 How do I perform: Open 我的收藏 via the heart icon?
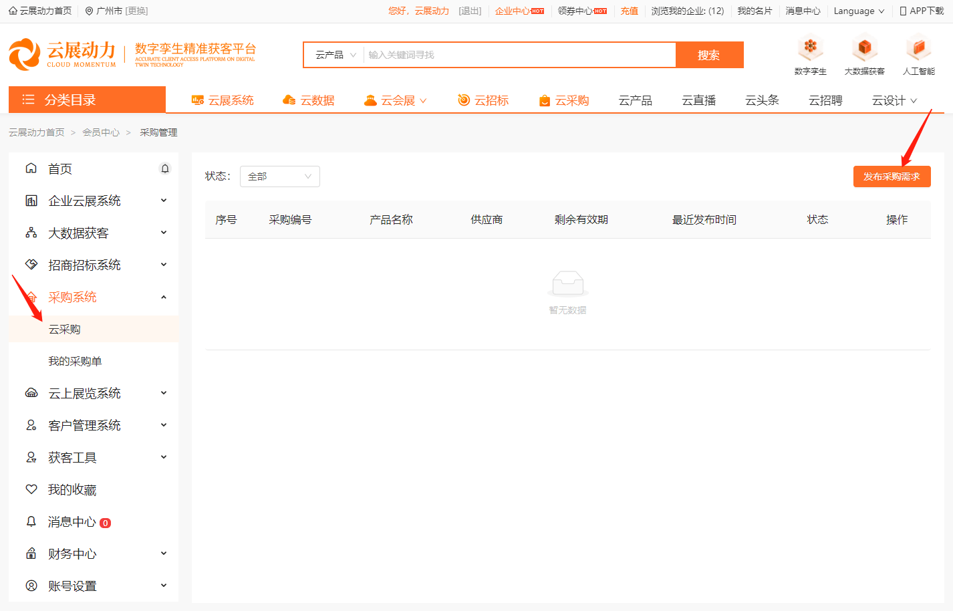(31, 489)
